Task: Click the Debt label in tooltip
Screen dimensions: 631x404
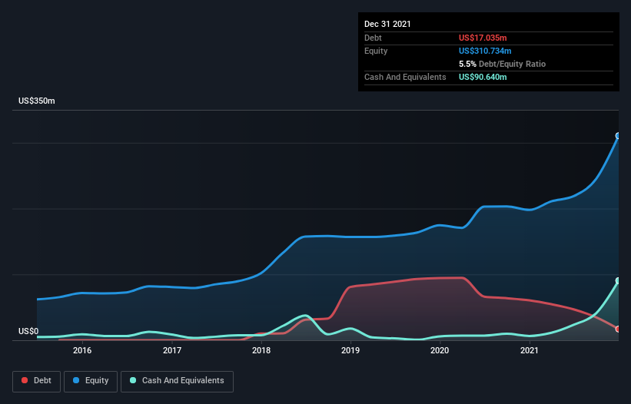Action: (x=373, y=38)
